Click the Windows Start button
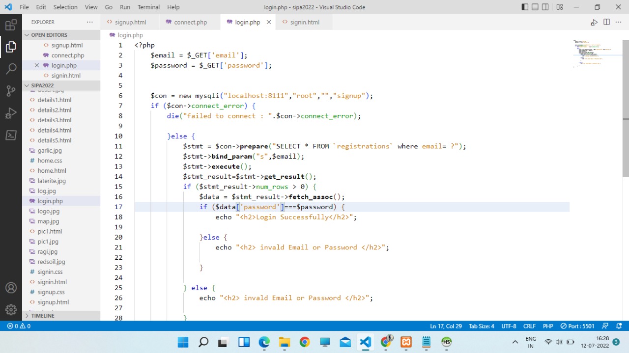Image resolution: width=629 pixels, height=353 pixels. 183,342
